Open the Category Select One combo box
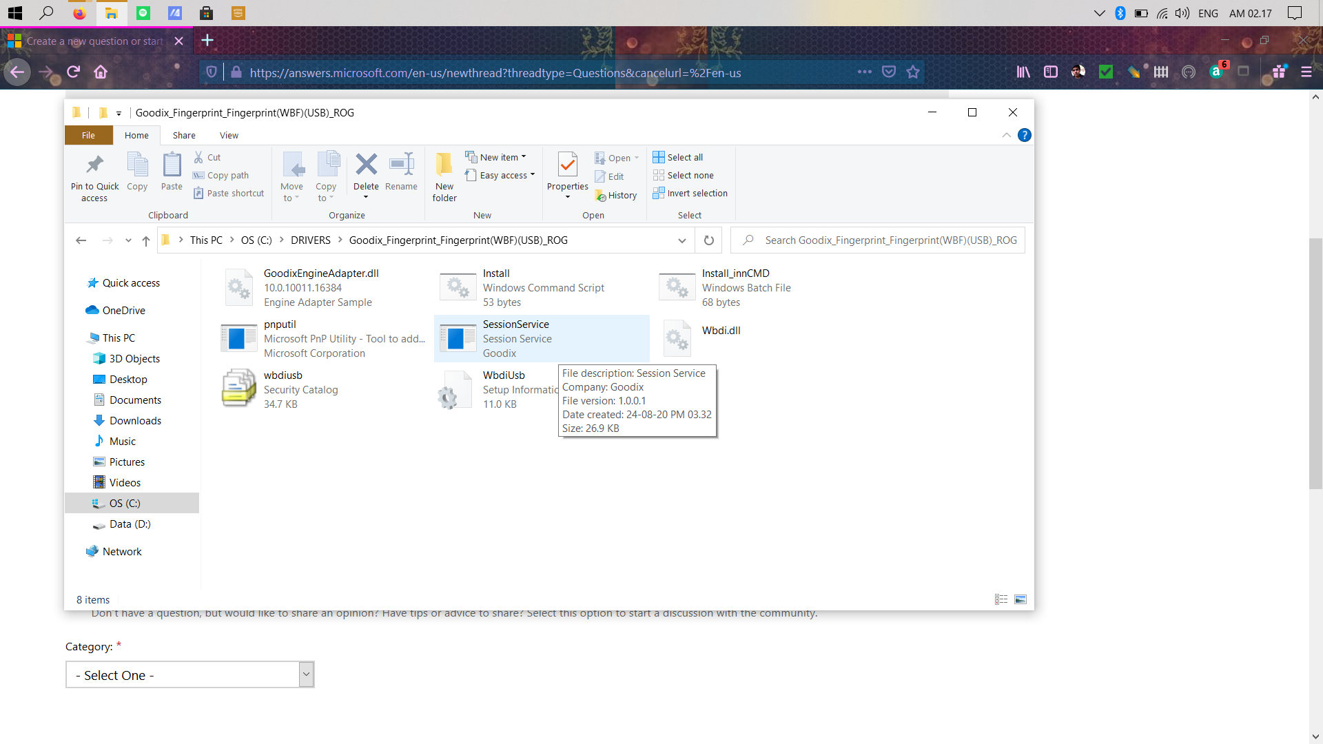This screenshot has width=1323, height=744. pyautogui.click(x=190, y=675)
